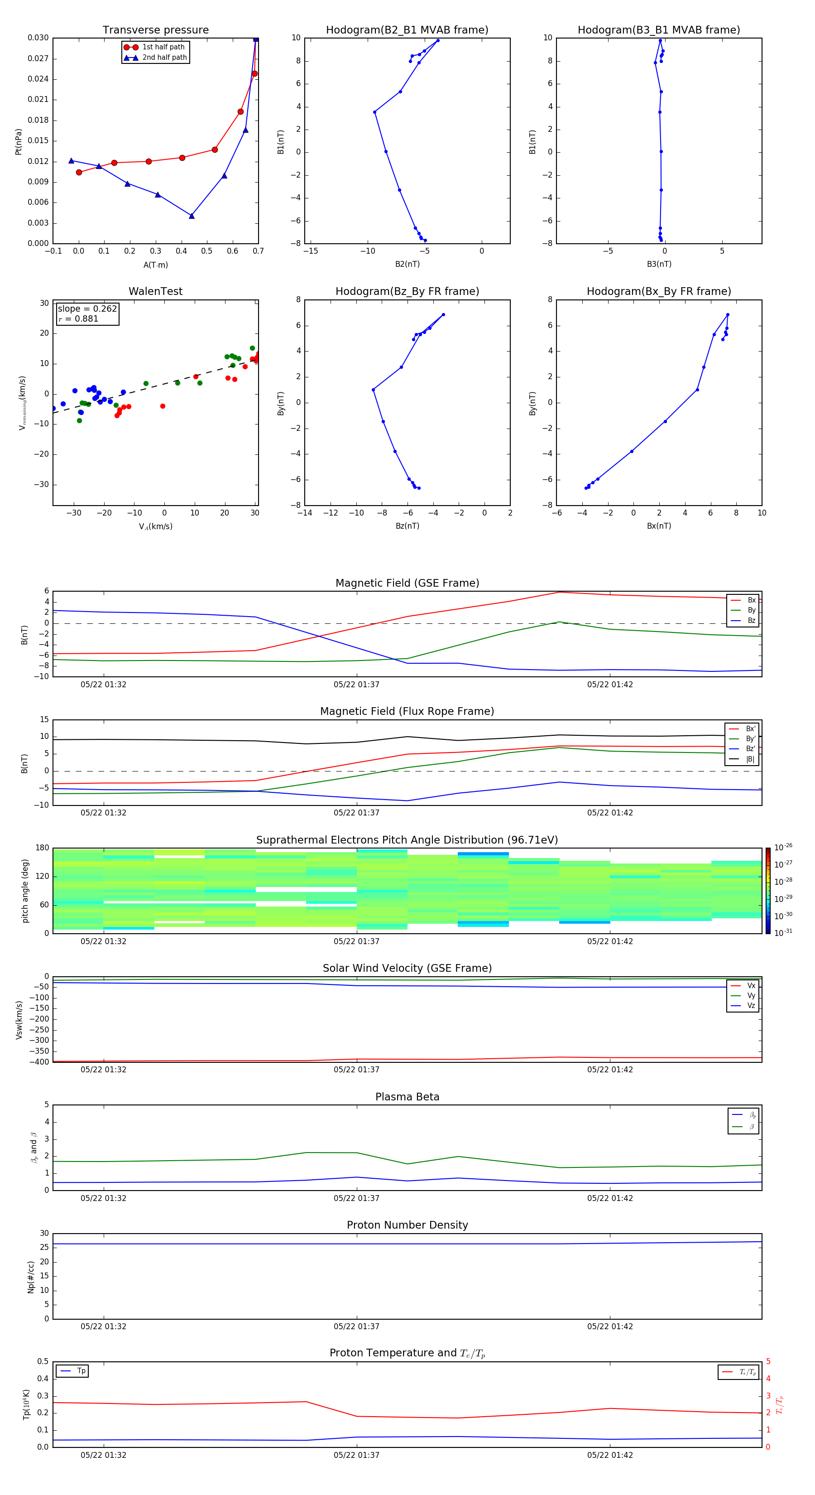Select the red "Te/Tp" legend entry
Image resolution: width=815 pixels, height=1495 pixels.
tap(739, 1372)
